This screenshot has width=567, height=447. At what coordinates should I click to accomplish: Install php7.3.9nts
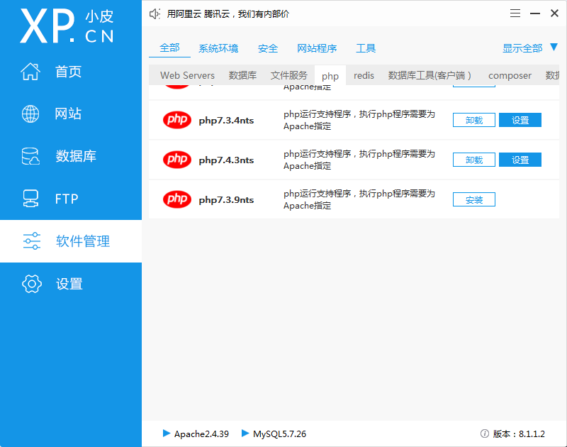473,199
